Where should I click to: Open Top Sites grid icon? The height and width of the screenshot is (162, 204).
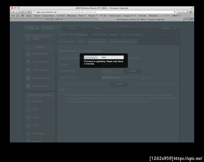tap(22, 16)
